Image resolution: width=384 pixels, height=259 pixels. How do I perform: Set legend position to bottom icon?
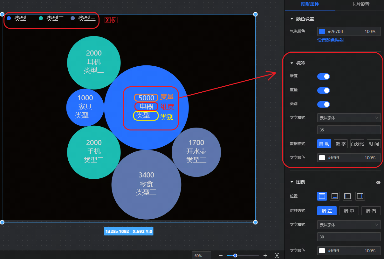pyautogui.click(x=335, y=196)
